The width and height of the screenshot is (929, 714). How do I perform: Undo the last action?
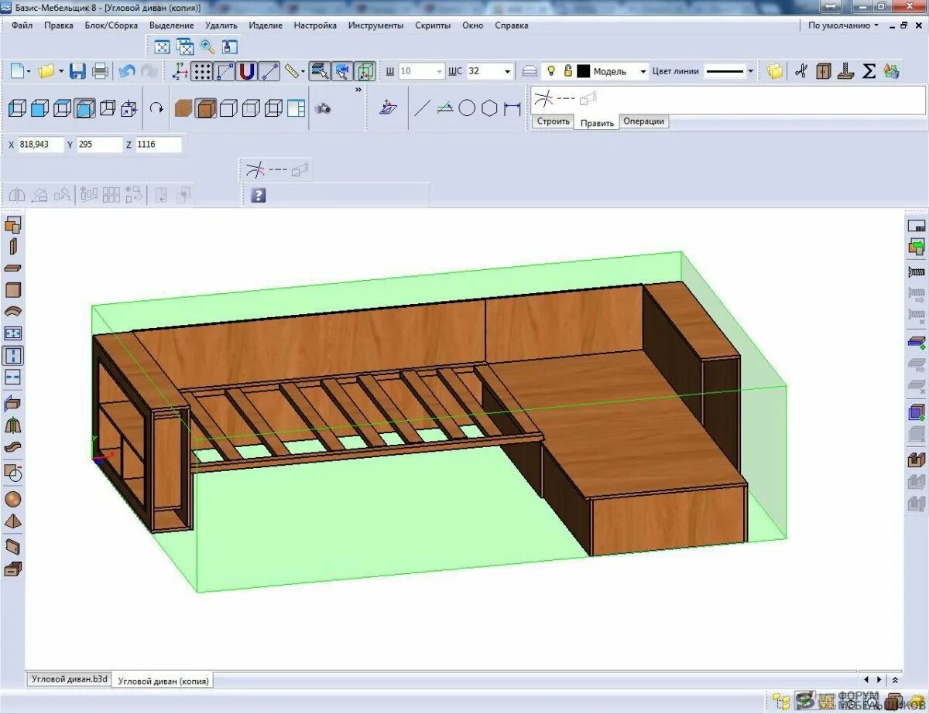(127, 71)
